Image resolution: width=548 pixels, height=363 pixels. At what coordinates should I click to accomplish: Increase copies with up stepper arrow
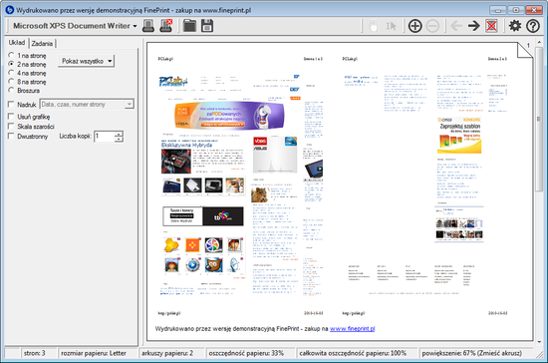click(x=120, y=134)
